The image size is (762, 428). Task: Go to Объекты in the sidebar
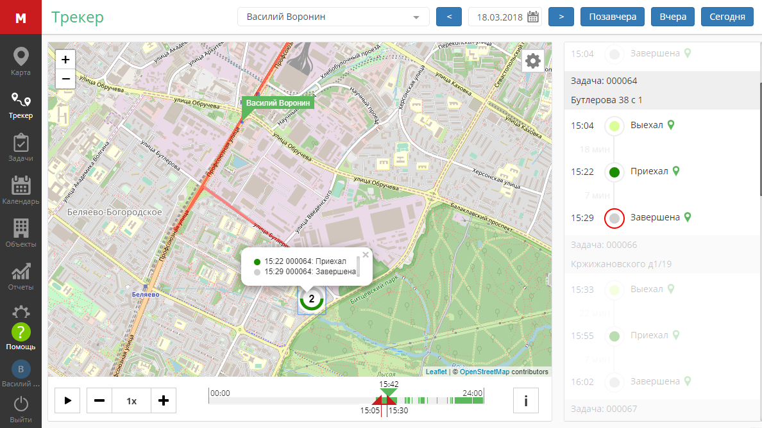click(x=21, y=233)
